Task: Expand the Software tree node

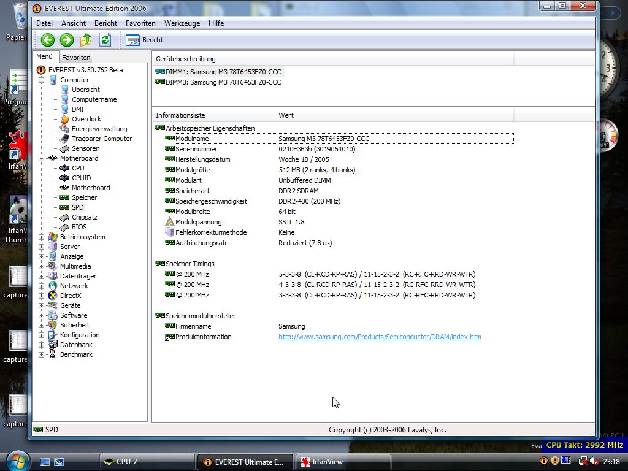Action: click(41, 315)
